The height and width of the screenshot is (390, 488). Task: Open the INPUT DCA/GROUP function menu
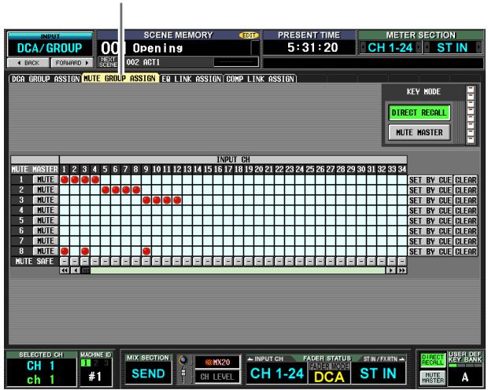50,45
